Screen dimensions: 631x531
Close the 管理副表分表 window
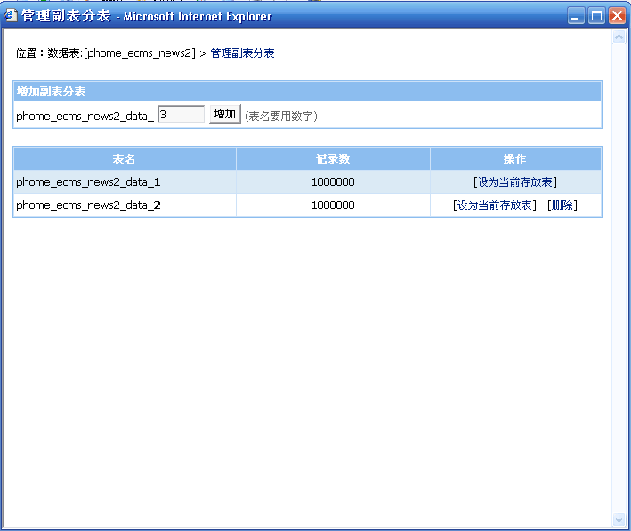tap(616, 15)
